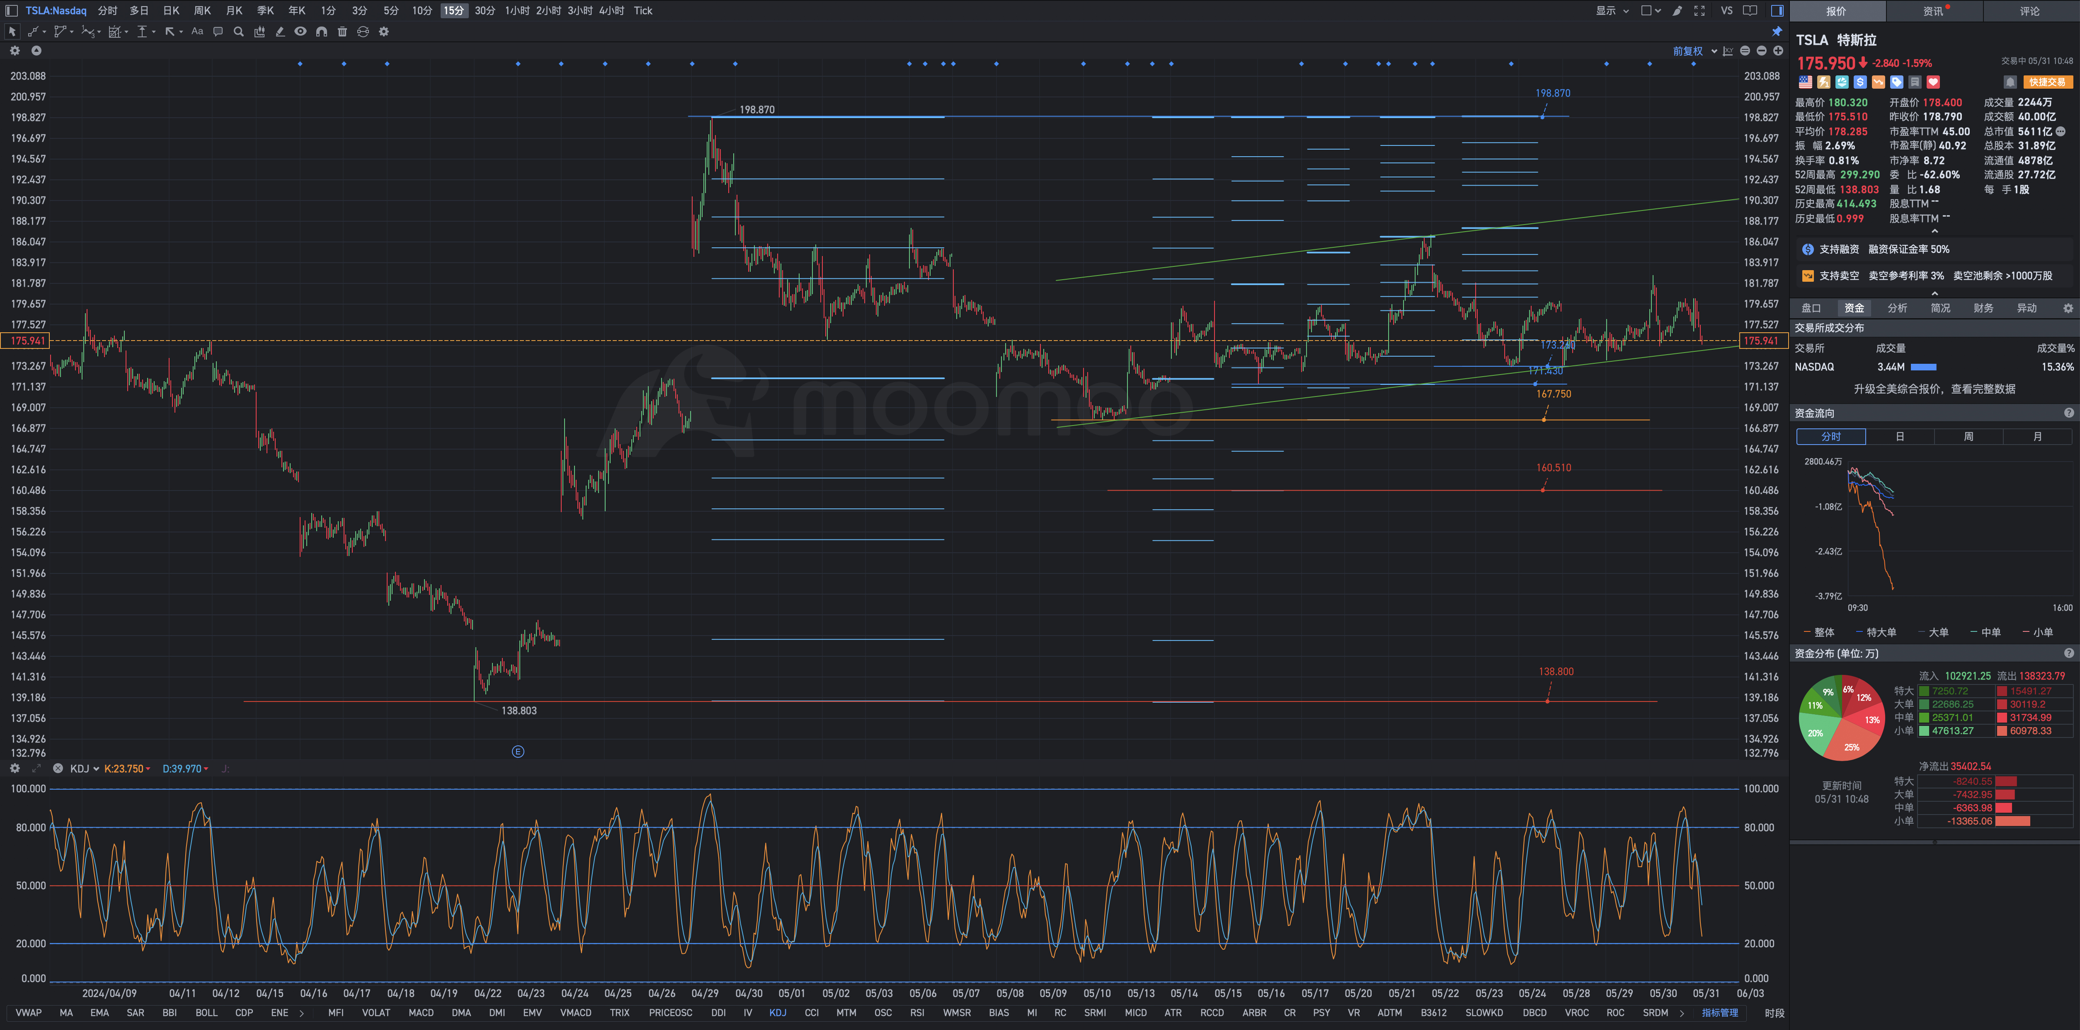
Task: Open the layout square dropdown
Action: click(1651, 10)
